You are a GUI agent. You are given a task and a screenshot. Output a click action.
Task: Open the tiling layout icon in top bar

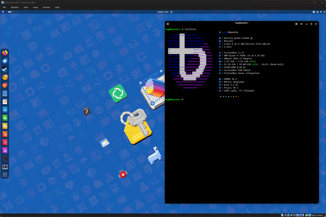[314, 12]
